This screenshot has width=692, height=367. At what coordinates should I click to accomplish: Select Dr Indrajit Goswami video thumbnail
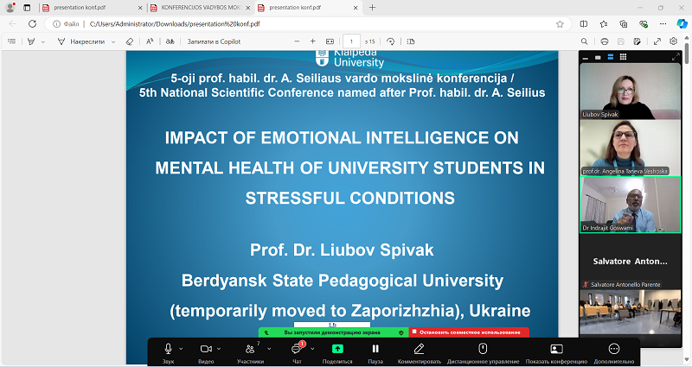click(631, 205)
